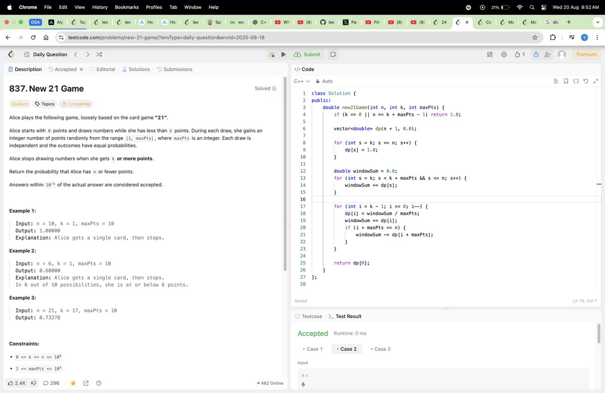Click the invite user icon
The height and width of the screenshot is (393, 605).
point(547,54)
